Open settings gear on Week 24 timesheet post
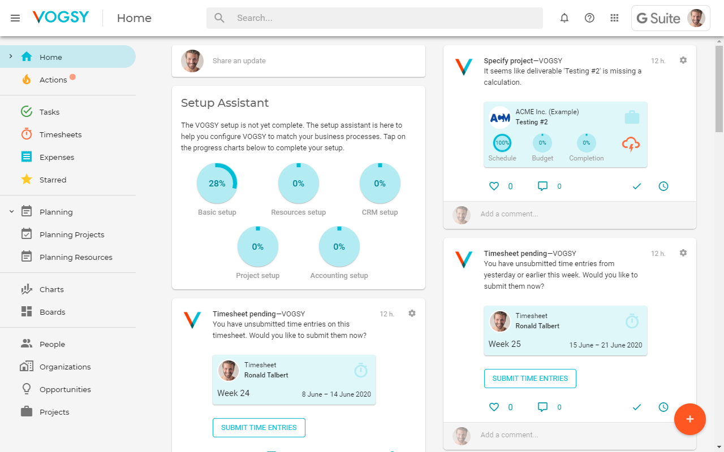This screenshot has width=724, height=452. pyautogui.click(x=412, y=313)
